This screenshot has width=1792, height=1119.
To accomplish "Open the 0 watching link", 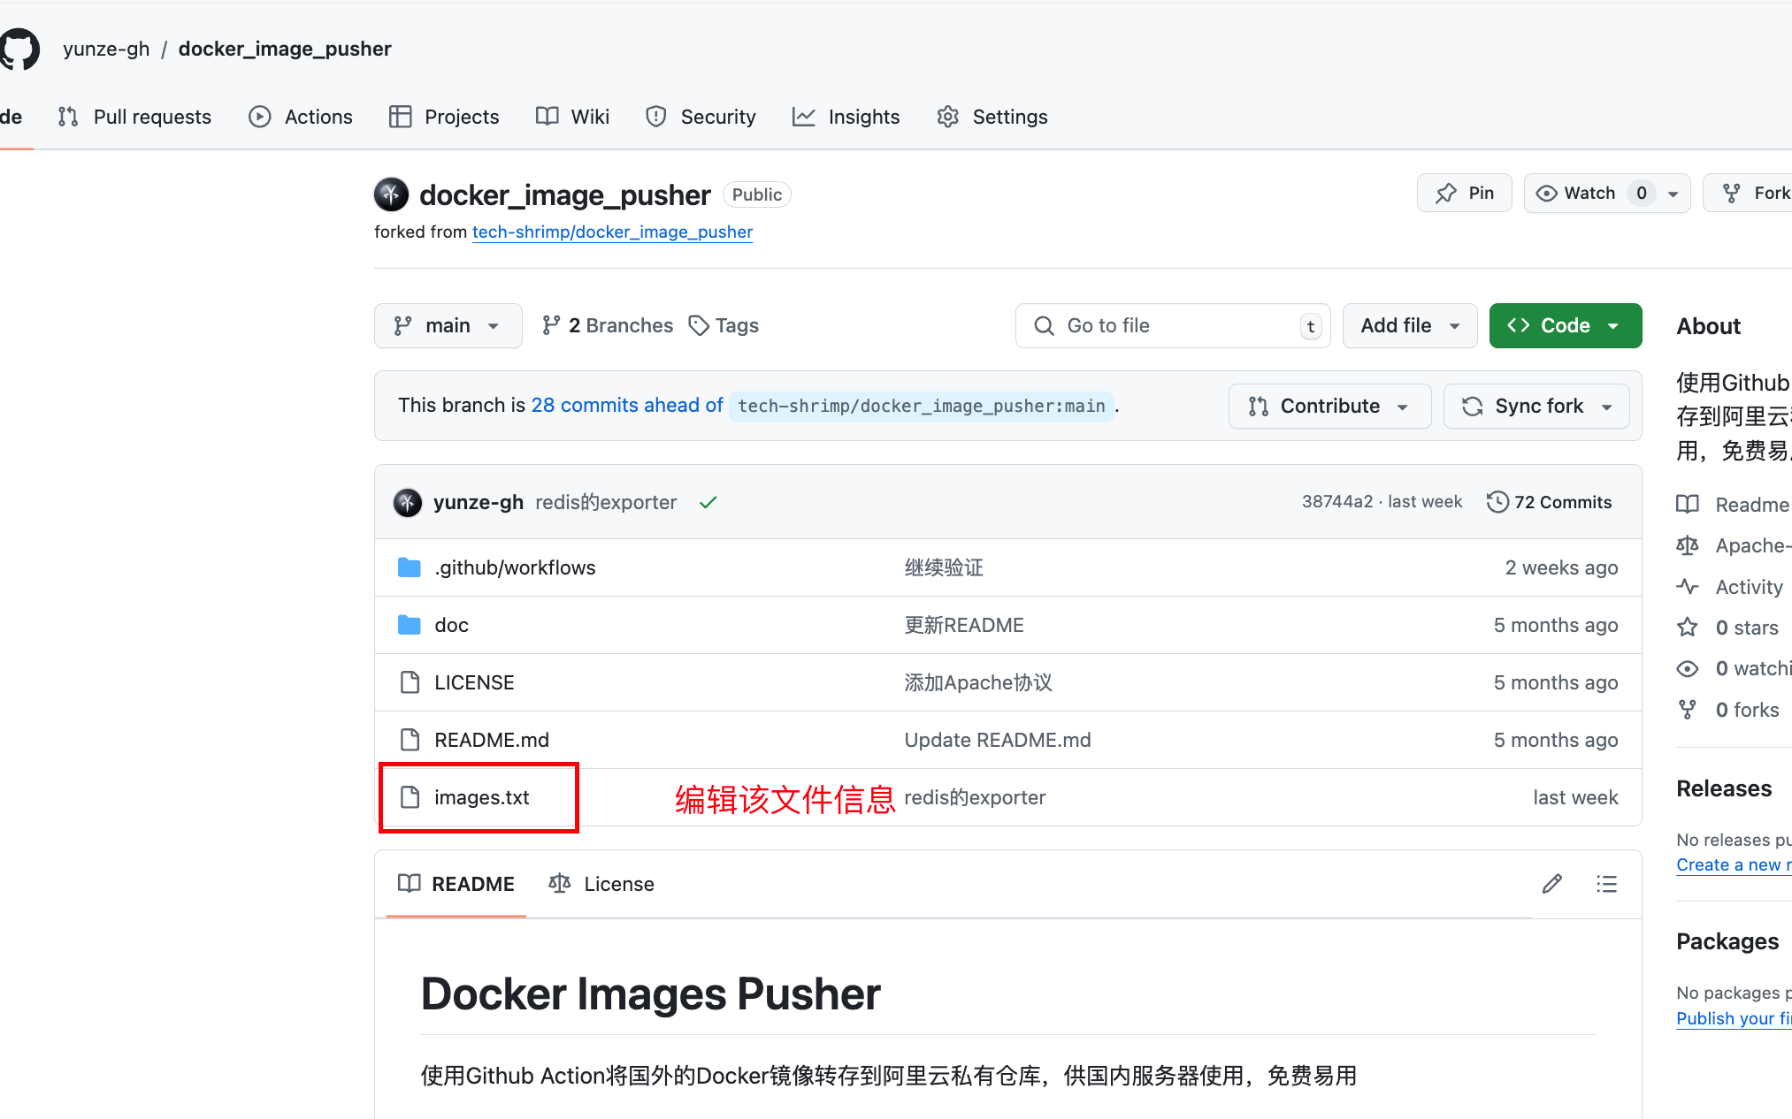I will pyautogui.click(x=1734, y=668).
